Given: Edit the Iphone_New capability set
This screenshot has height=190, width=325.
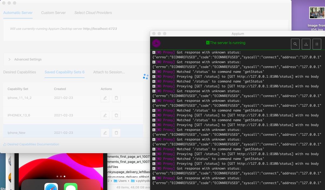Looking at the screenshot, I should point(105,133).
